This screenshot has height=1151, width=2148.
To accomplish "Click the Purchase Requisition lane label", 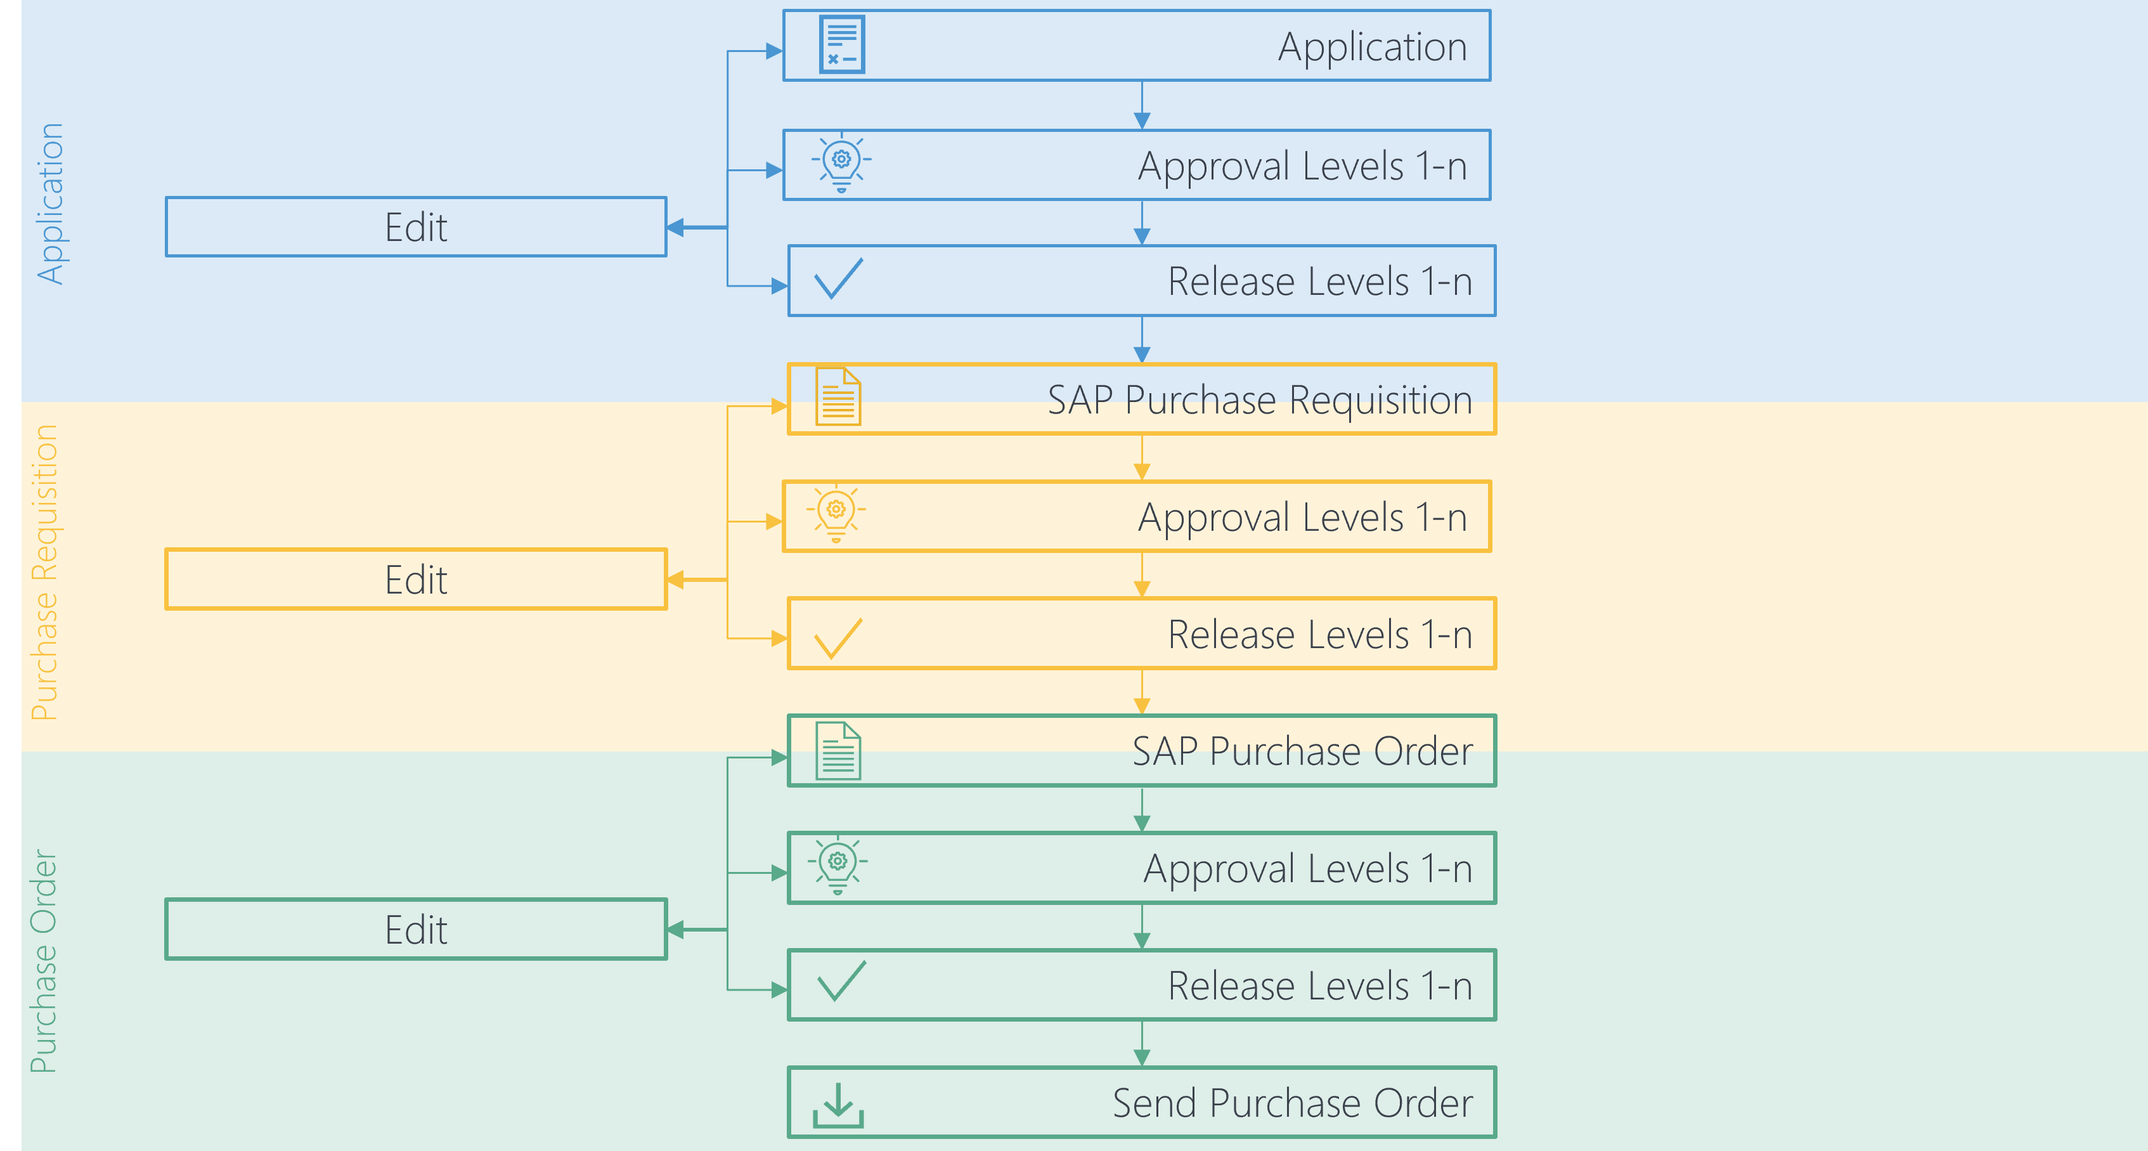I will tap(46, 576).
